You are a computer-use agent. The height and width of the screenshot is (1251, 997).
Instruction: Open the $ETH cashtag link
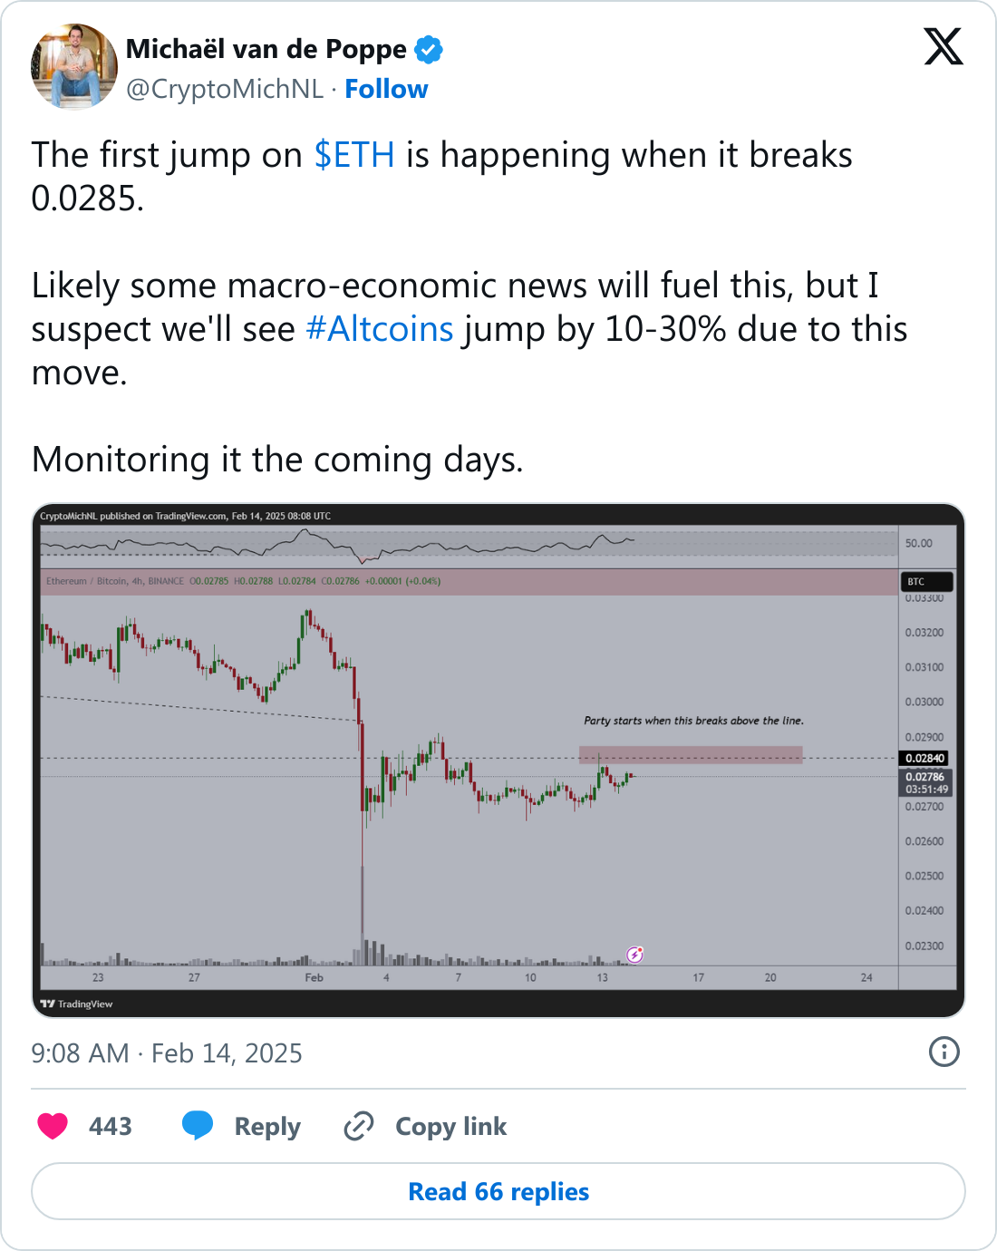pos(354,155)
